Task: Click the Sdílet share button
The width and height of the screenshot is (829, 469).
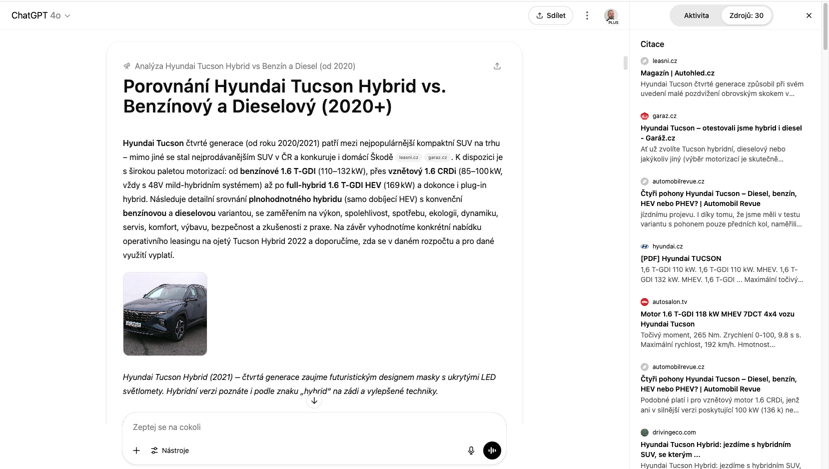Action: coord(551,15)
